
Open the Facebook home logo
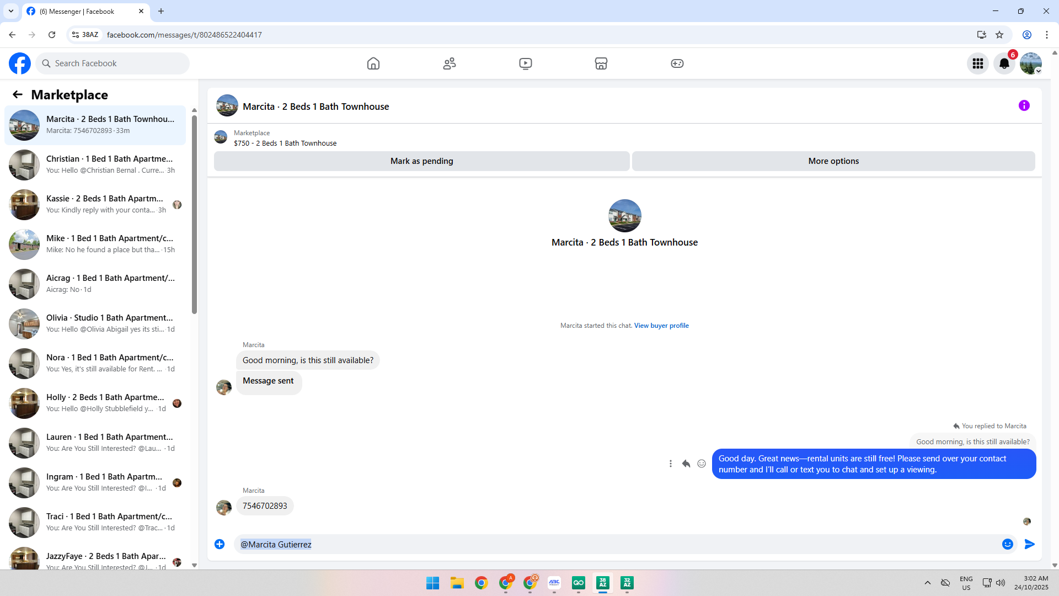point(20,63)
